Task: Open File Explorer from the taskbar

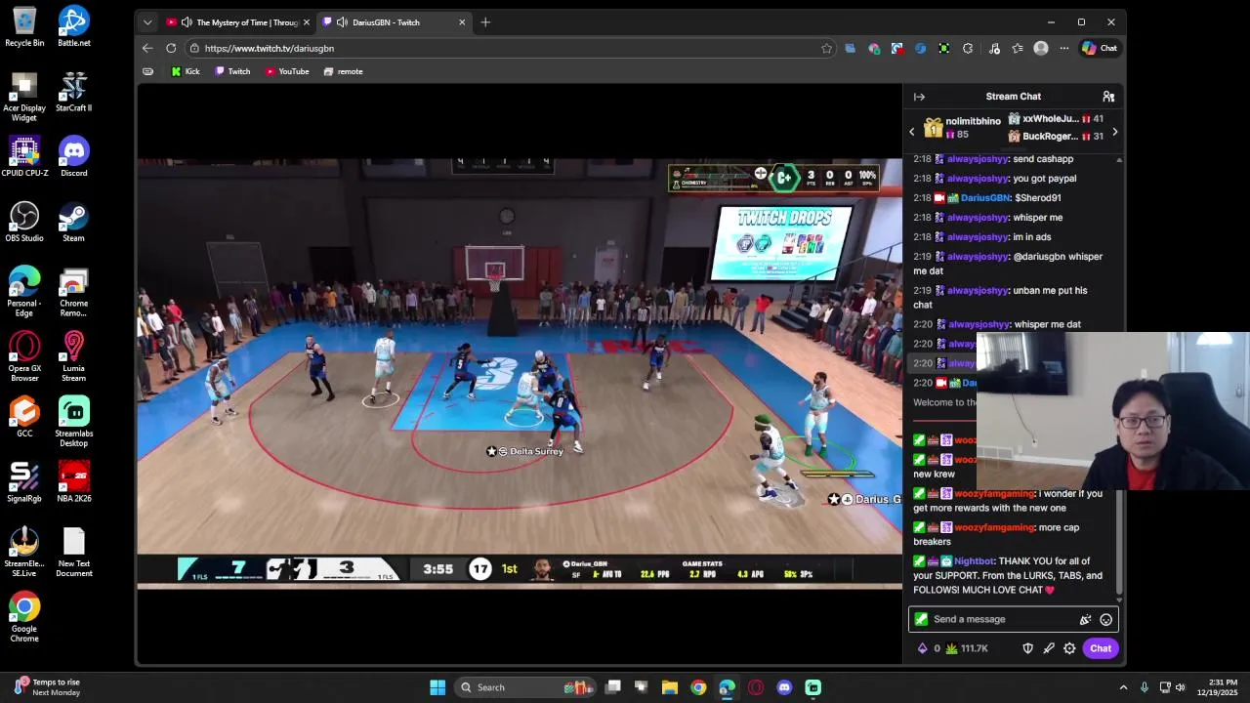Action: coord(670,687)
